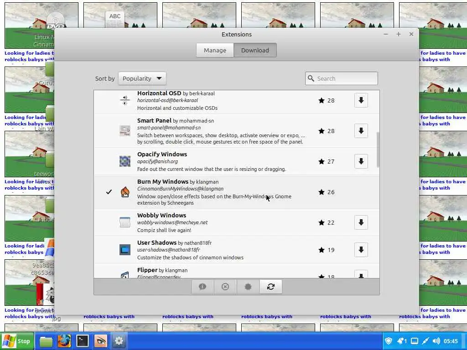Viewport: 467px width, 350px height.
Task: Select the Wobbly Windows title text
Action: point(161,215)
